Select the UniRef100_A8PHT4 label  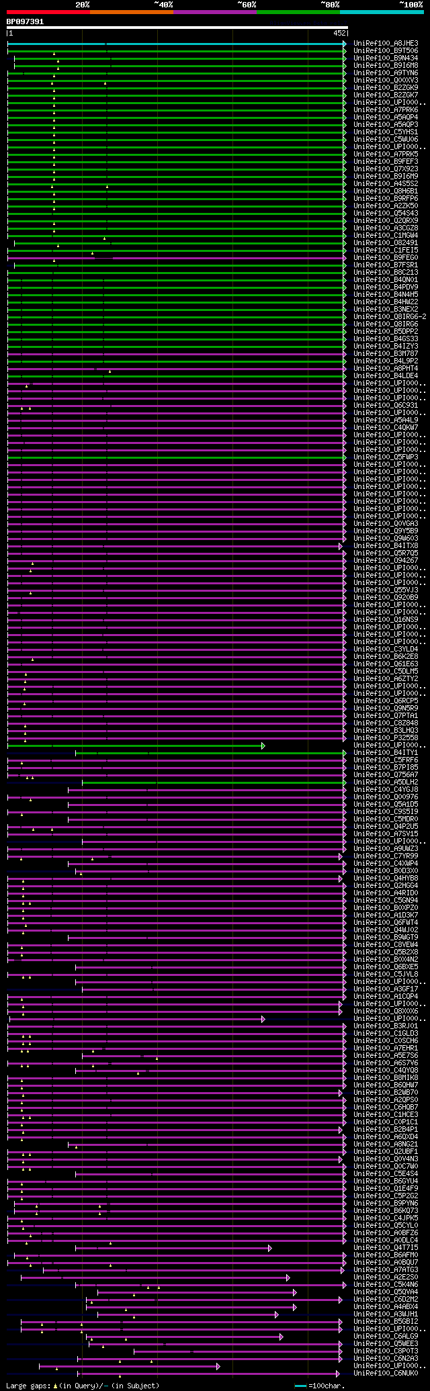click(386, 369)
